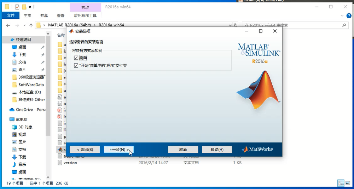Open pinned 图片 folder in Quick Access
Screen dimensions: 354x189
point(22,69)
